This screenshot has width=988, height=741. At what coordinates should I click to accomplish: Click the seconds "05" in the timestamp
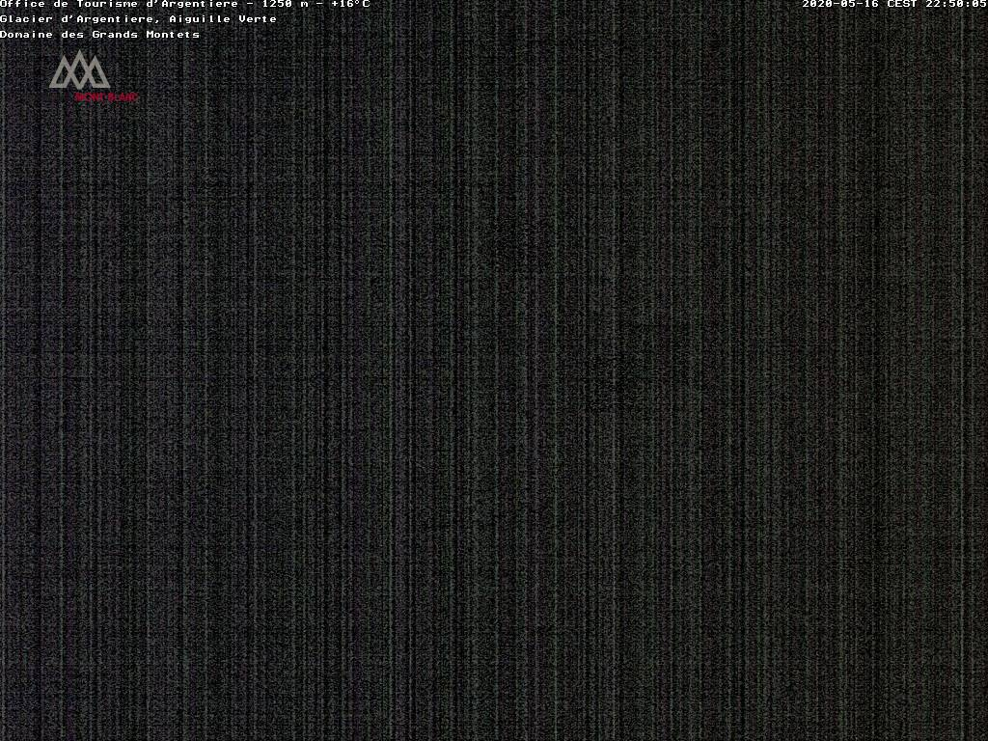(x=978, y=4)
